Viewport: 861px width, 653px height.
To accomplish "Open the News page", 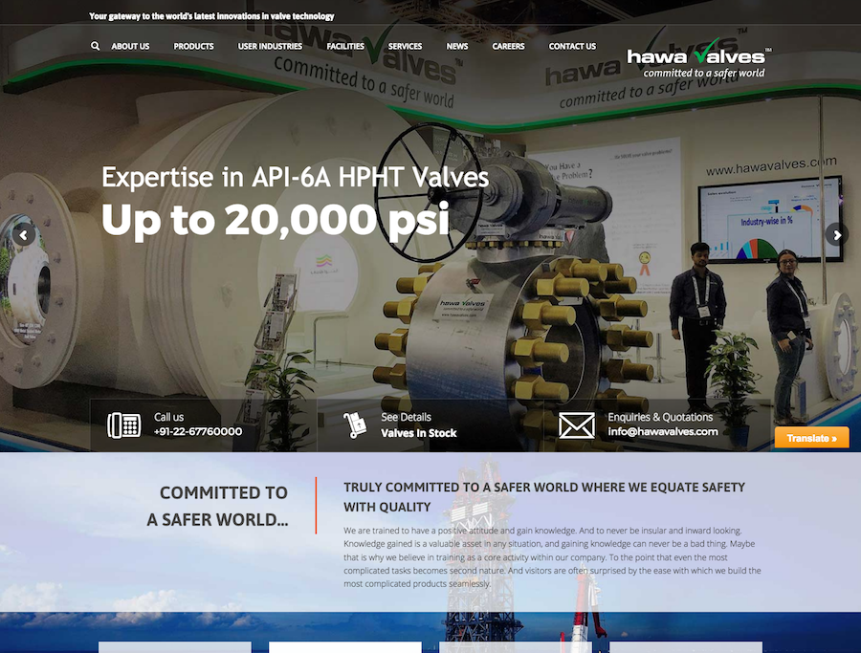I will tap(457, 46).
